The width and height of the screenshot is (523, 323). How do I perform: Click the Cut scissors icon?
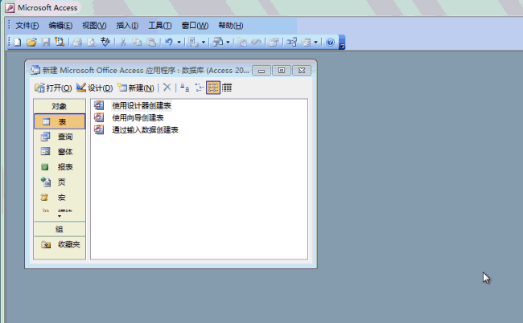coord(123,43)
